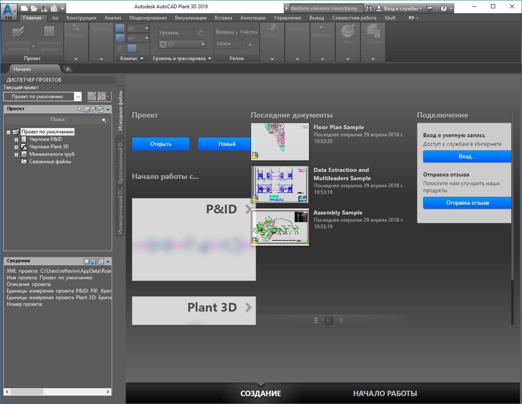522x404 pixels.
Task: Click the green refresh icon in Проект header
Action: point(101,109)
